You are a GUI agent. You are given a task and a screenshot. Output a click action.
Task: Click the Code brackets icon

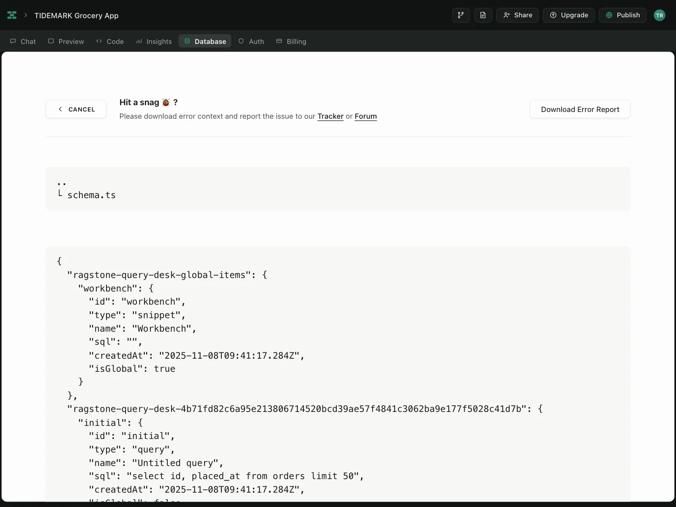[99, 41]
